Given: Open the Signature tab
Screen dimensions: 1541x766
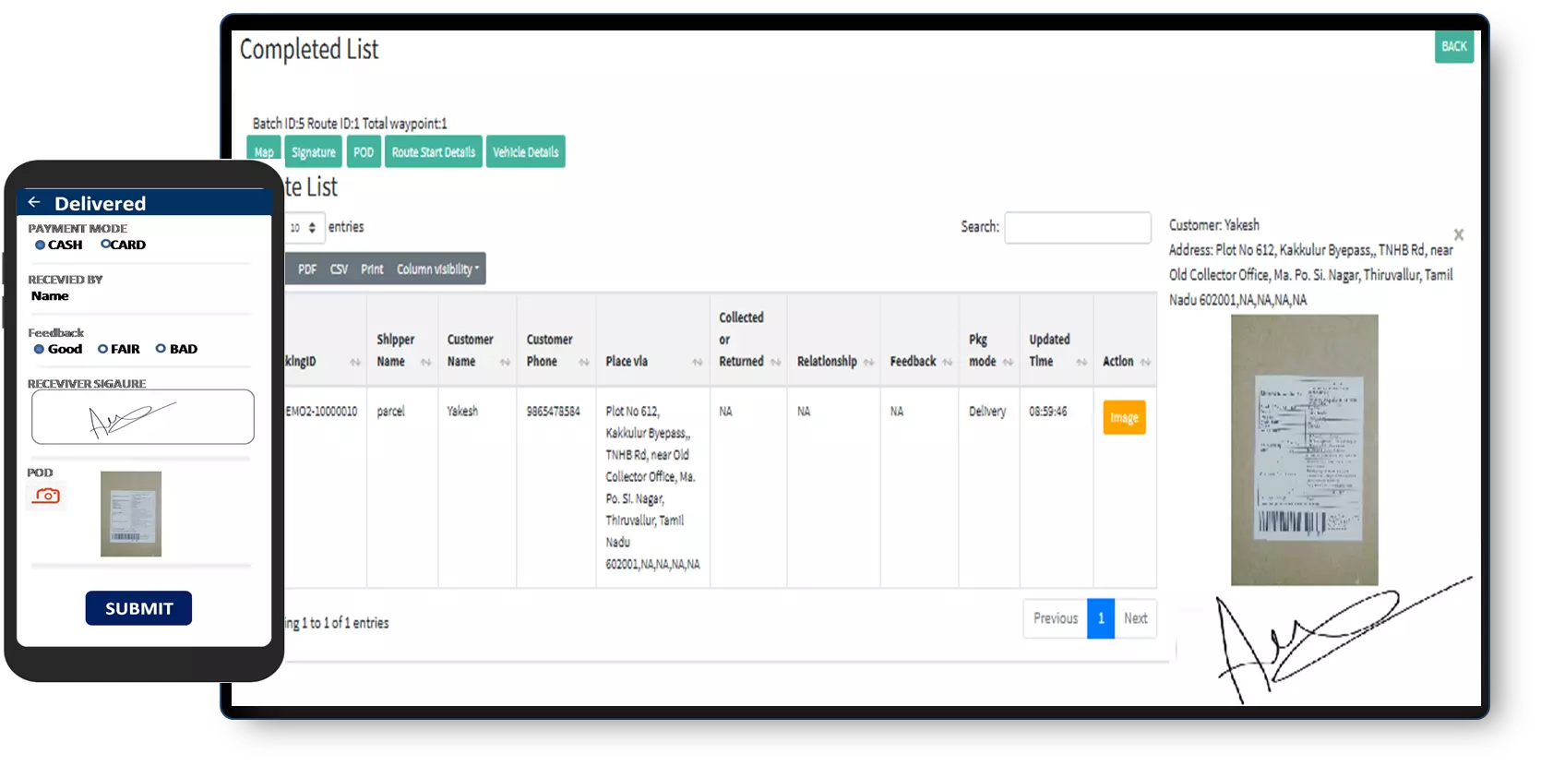Looking at the screenshot, I should (x=313, y=152).
